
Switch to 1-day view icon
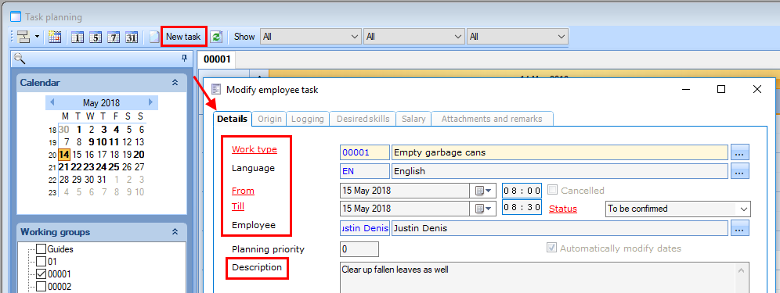(x=78, y=37)
